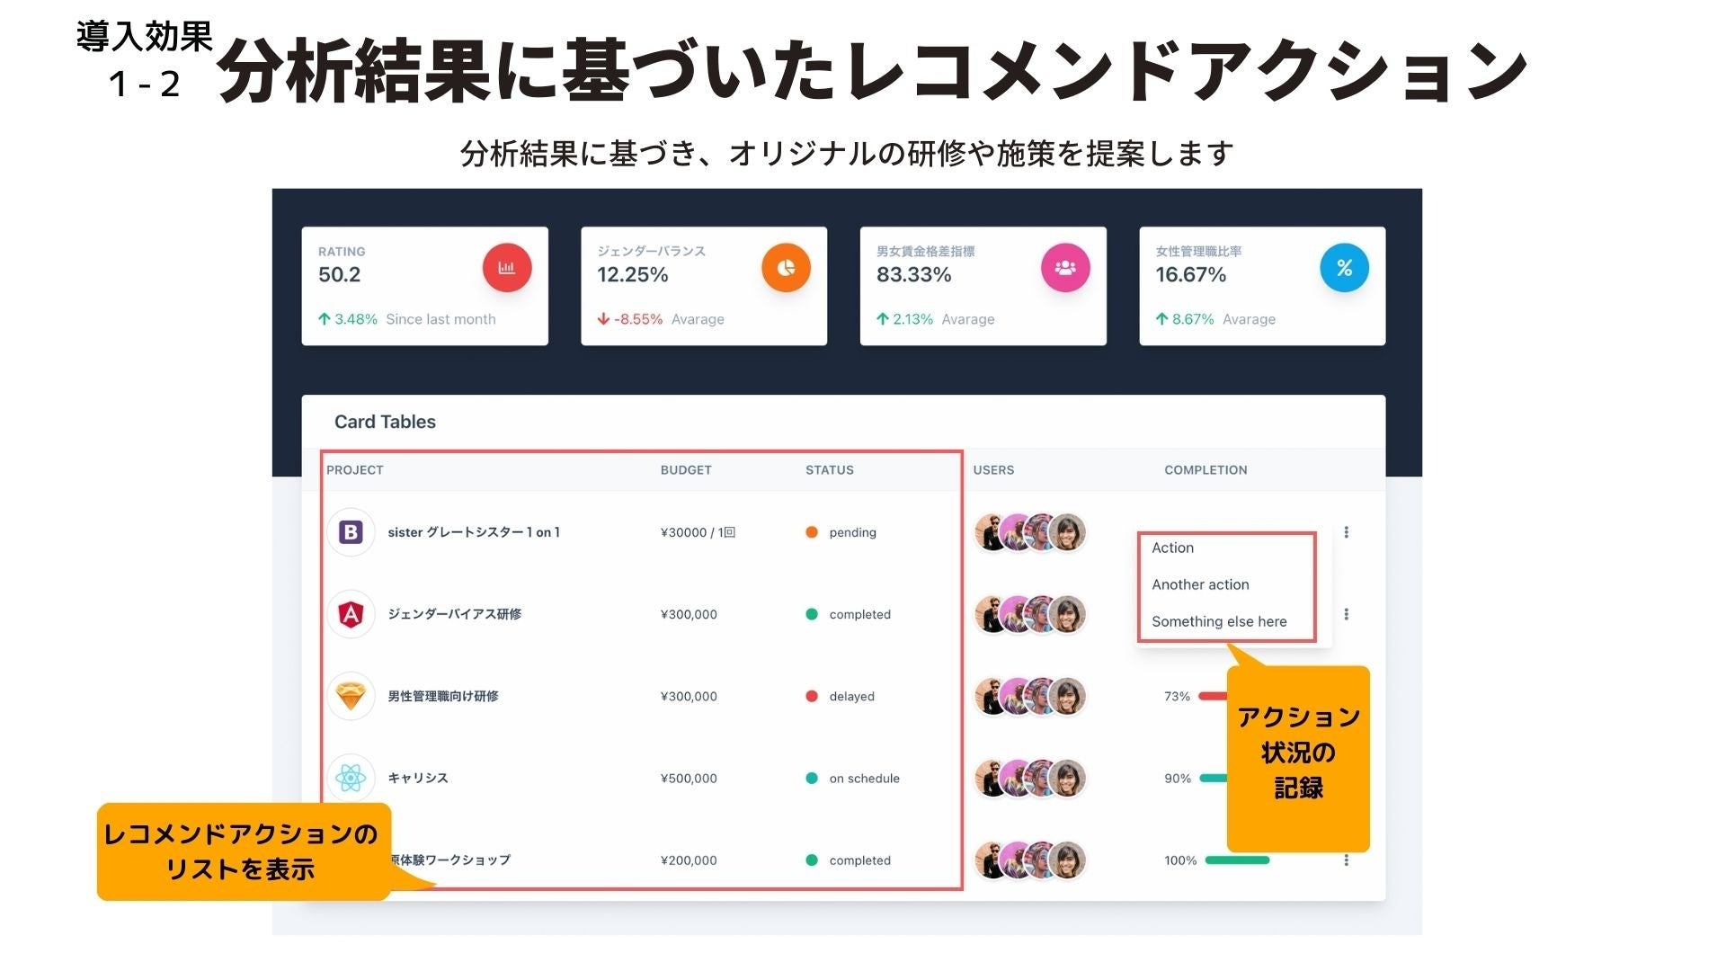This screenshot has height=971, width=1726.
Task: Click the orange pie chart icon
Action: click(x=786, y=268)
